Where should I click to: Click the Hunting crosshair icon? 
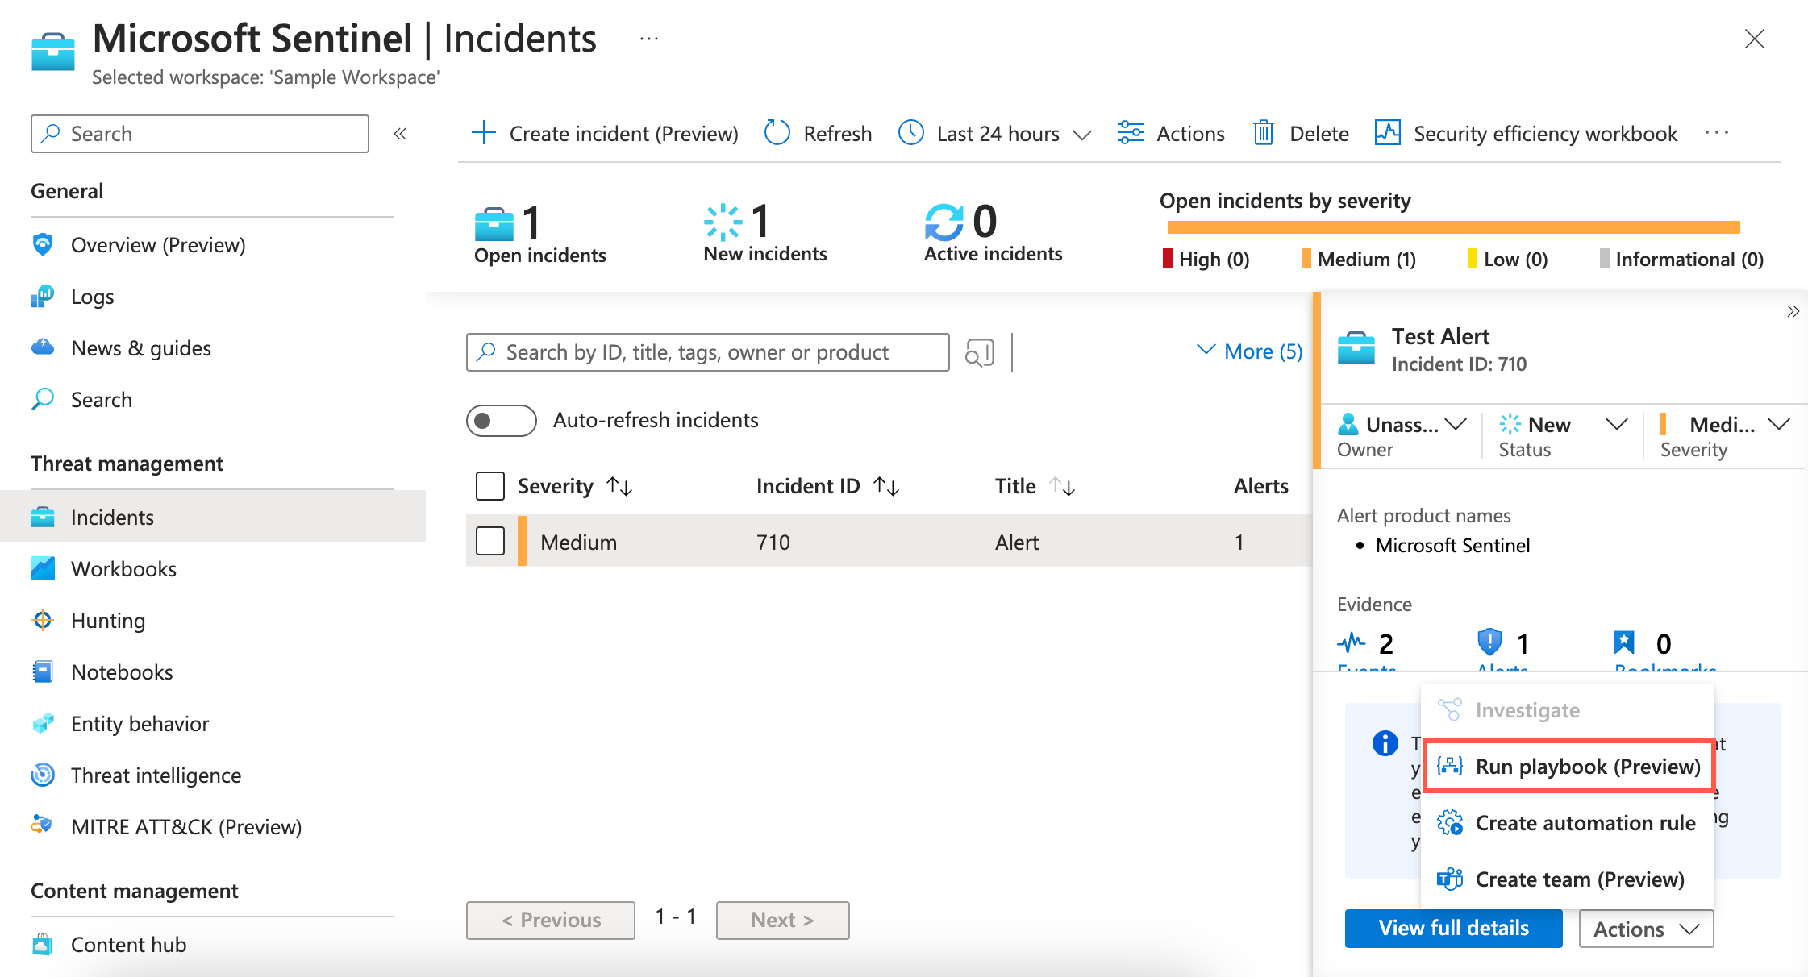(43, 620)
